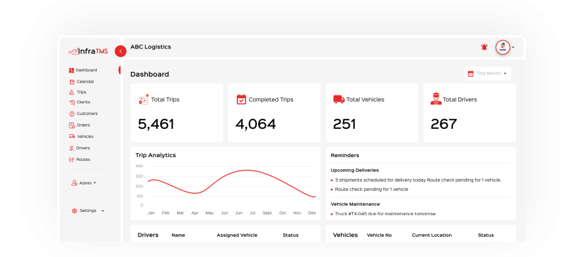Viewport: 583px width, 257px height.
Task: Click the Dashboard icon in sidebar
Action: (71, 70)
